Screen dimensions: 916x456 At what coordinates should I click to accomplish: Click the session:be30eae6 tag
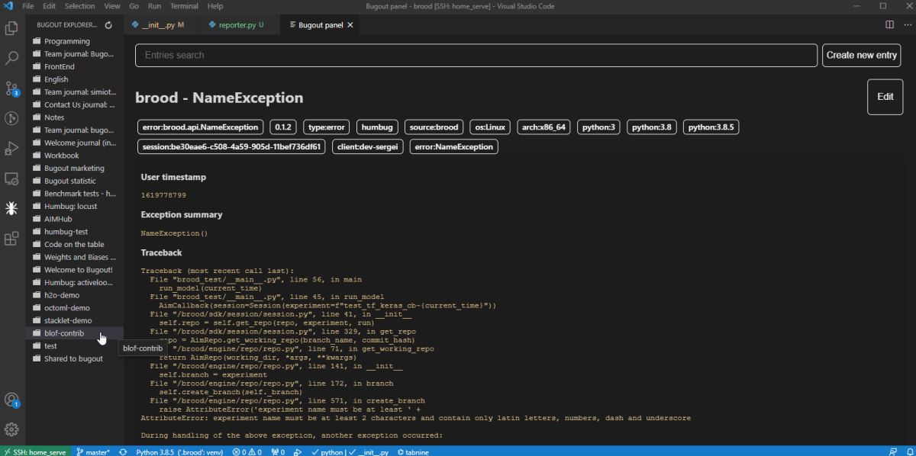231,146
